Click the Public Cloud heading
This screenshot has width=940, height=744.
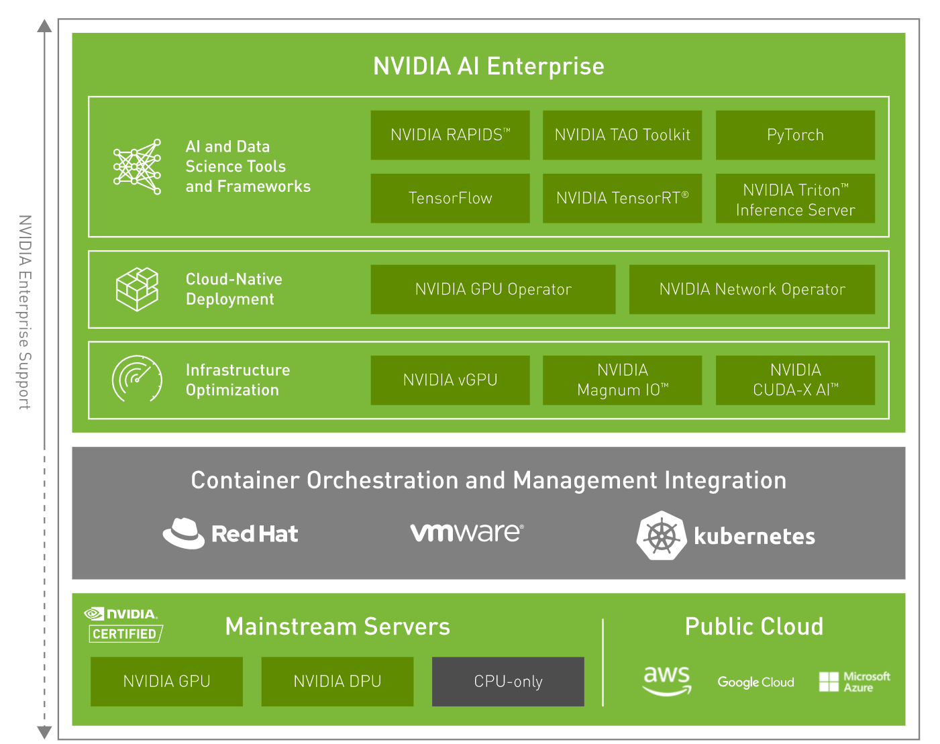click(754, 627)
